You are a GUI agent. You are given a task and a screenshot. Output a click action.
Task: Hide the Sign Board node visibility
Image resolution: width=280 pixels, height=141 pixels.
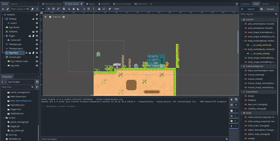pyautogui.click(x=37, y=27)
